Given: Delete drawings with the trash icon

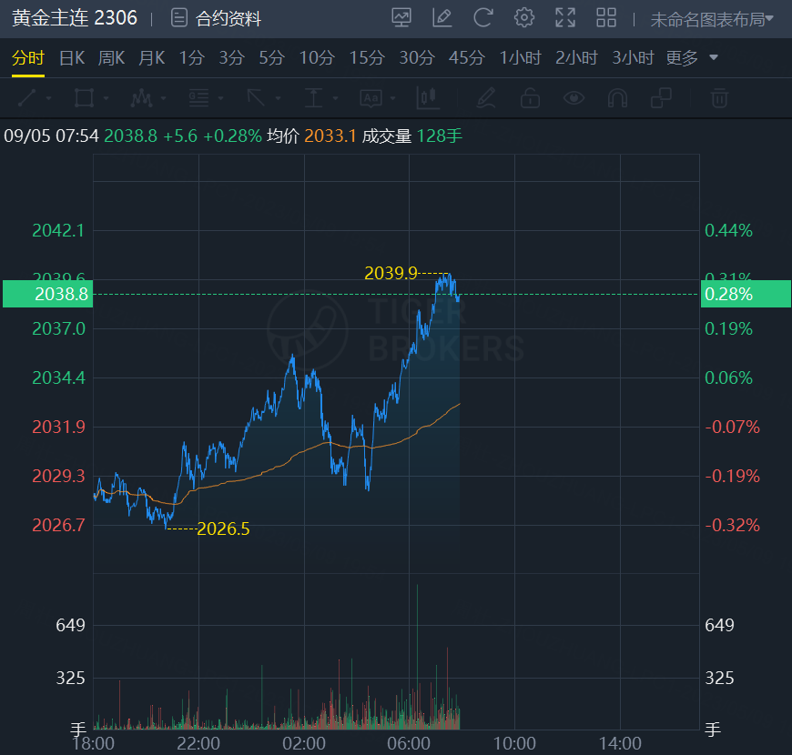Looking at the screenshot, I should coord(719,97).
